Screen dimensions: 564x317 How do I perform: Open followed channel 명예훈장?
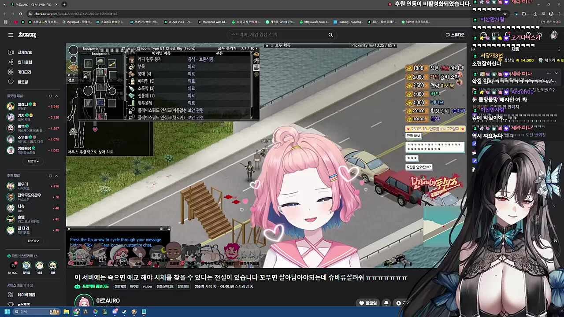pyautogui.click(x=33, y=150)
